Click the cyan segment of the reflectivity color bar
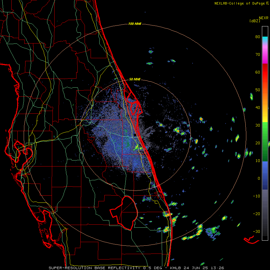This screenshot has width=270, height=270. point(265,39)
